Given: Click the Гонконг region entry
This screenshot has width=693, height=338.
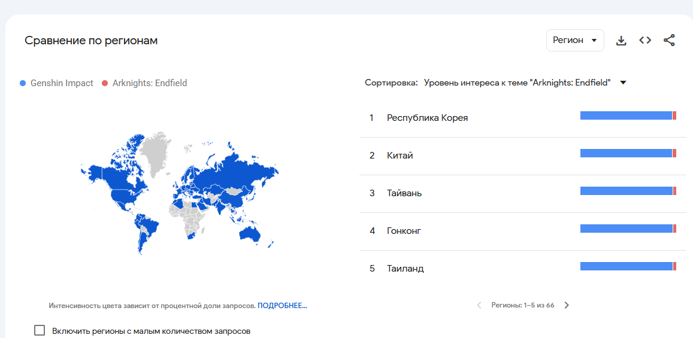Looking at the screenshot, I should pyautogui.click(x=404, y=231).
